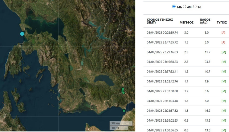Click depth value 8.0
The image size is (229, 132).
(x=207, y=101)
